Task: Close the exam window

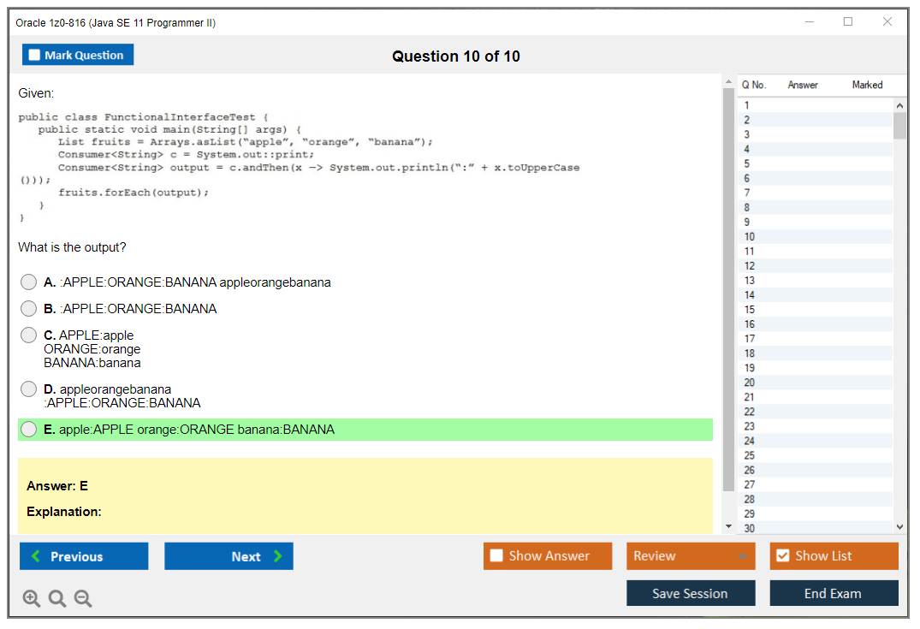Action: pos(887,22)
